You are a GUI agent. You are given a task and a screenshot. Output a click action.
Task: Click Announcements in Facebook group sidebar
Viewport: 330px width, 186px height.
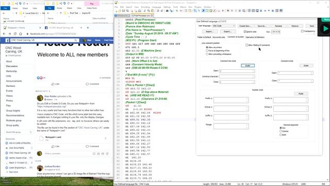[x=14, y=81]
